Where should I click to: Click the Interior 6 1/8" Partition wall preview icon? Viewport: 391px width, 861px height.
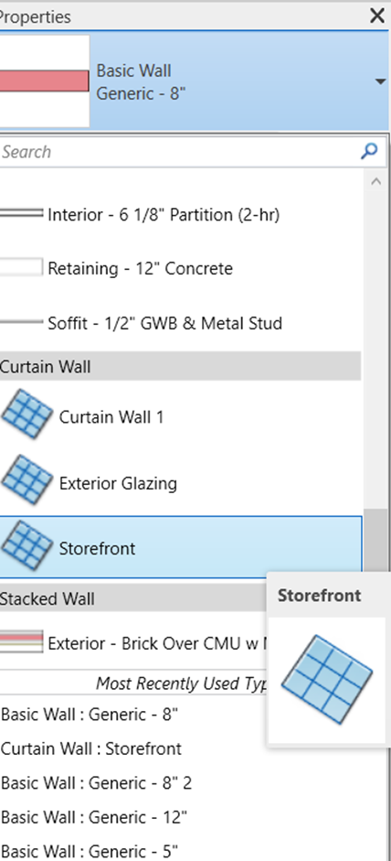click(x=21, y=213)
